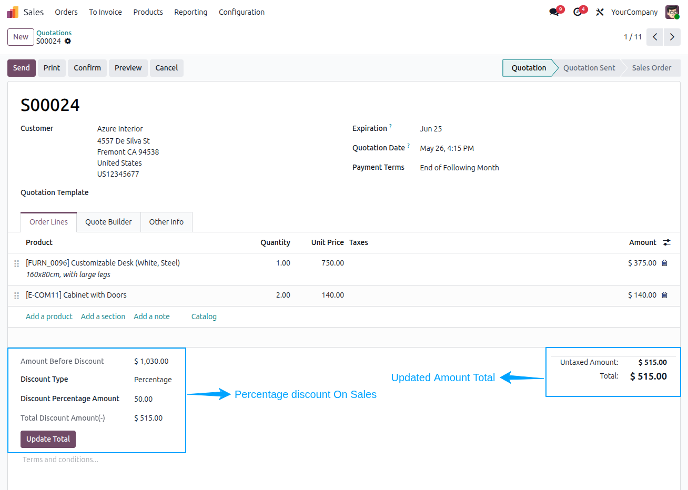The width and height of the screenshot is (688, 490).
Task: Click the Update Total button
Action: click(48, 439)
